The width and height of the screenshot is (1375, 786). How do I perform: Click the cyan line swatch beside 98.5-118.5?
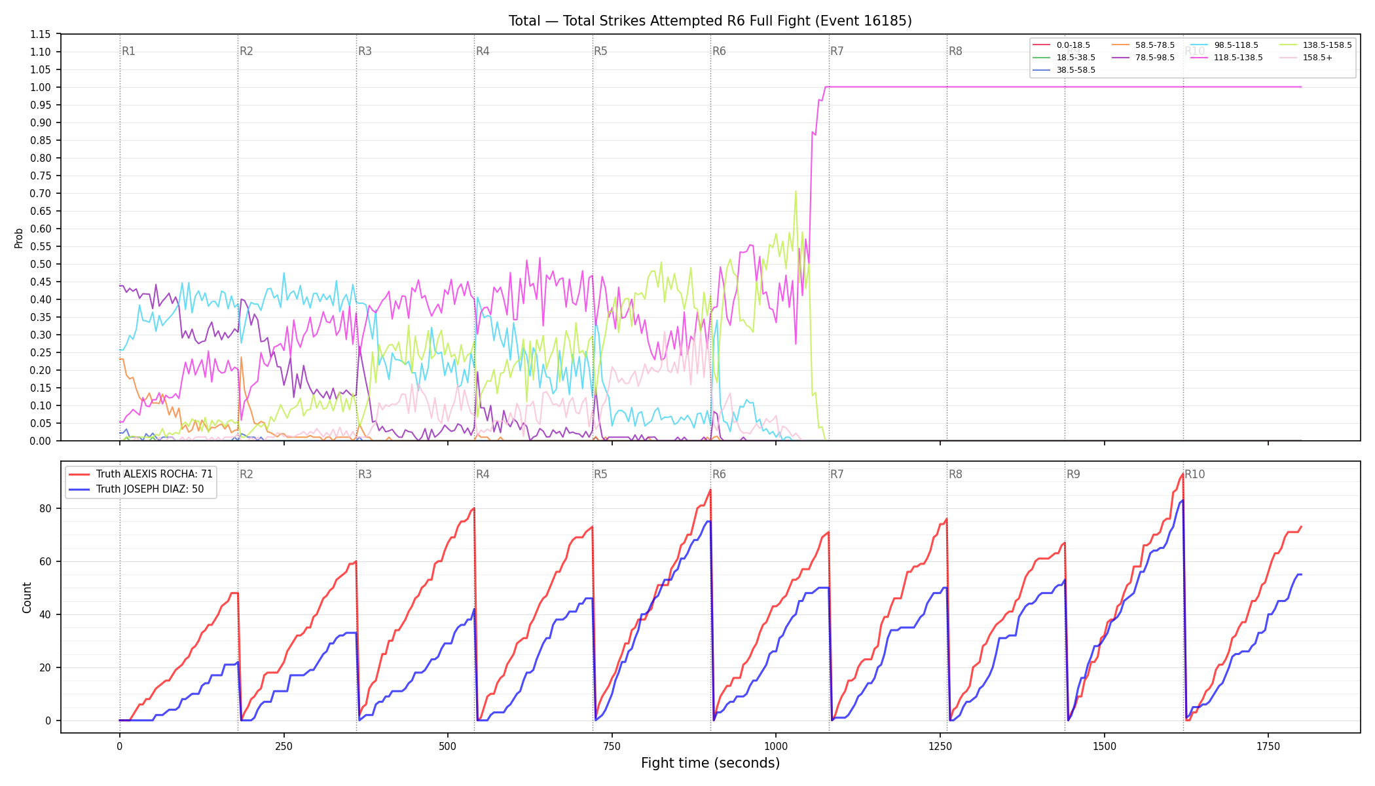pyautogui.click(x=1199, y=45)
